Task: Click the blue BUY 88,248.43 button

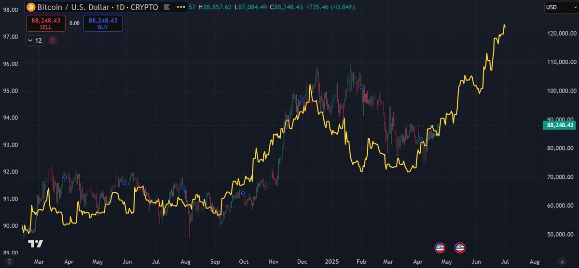Action: [103, 23]
